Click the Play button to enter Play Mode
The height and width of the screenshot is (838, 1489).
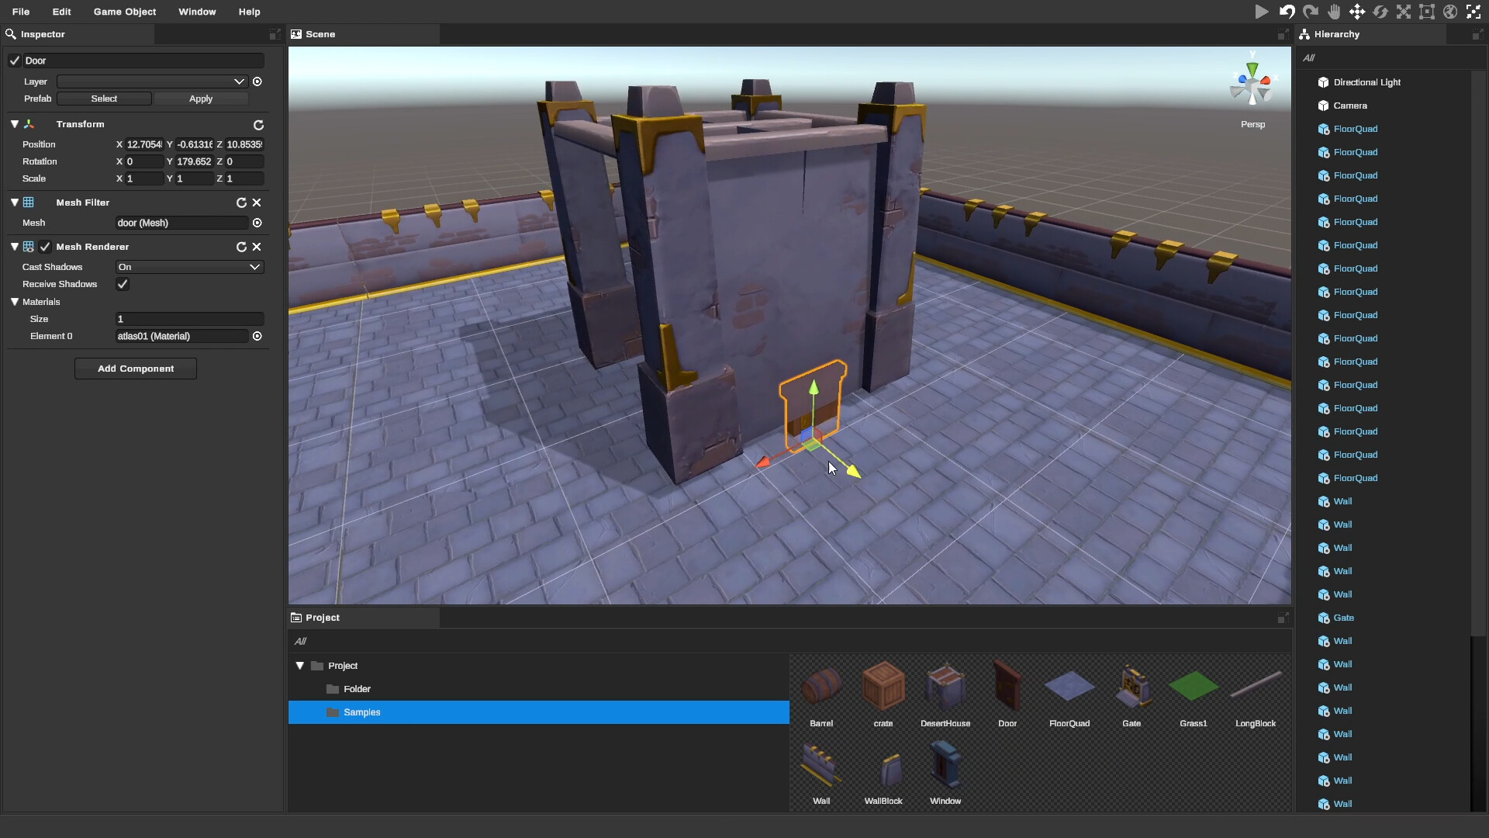click(1260, 12)
